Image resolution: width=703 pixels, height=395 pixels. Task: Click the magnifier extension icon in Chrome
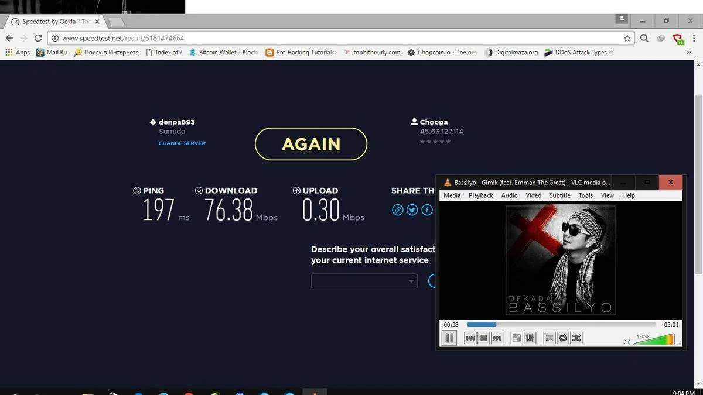point(644,38)
